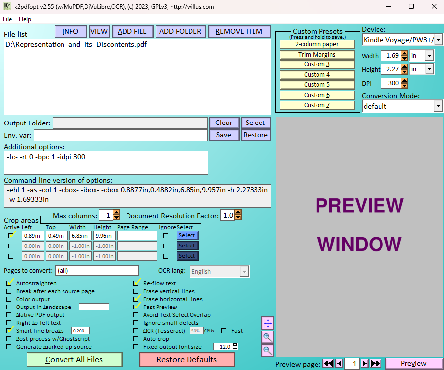The image size is (444, 370).
Task: Increase fixed output font size spinner
Action: 235,345
